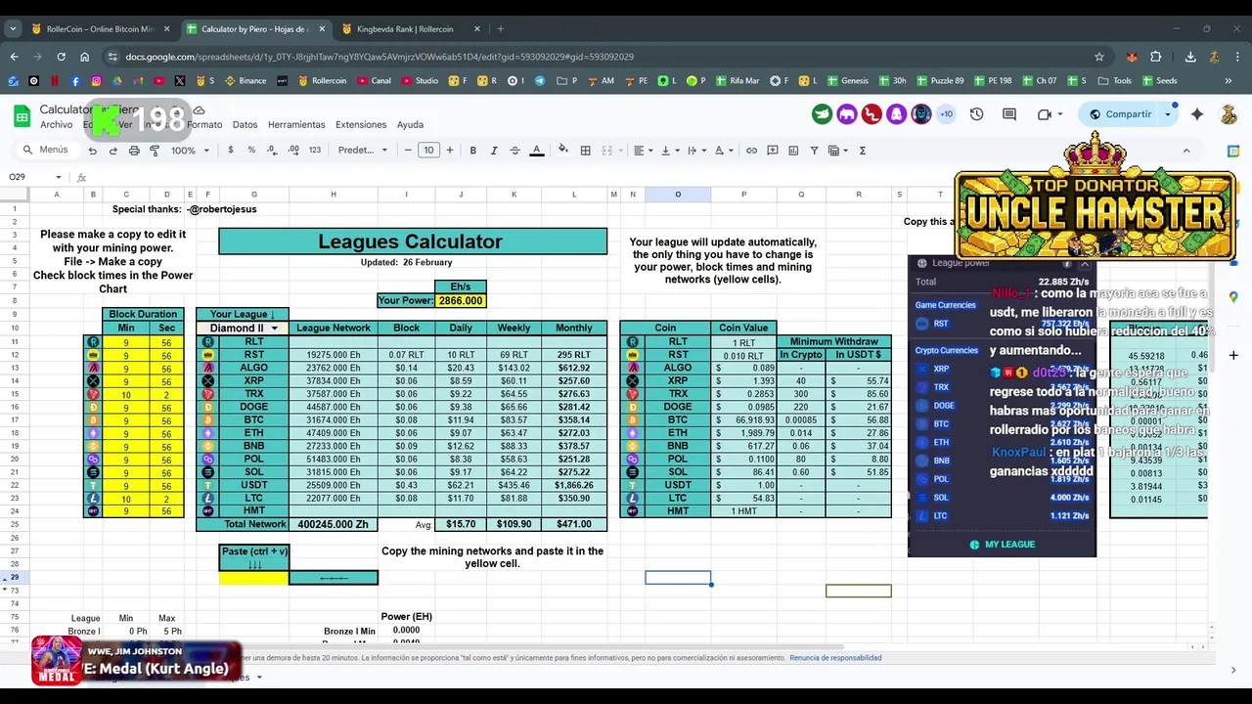The image size is (1252, 704).
Task: Open the browser downloads icon
Action: 1190,57
